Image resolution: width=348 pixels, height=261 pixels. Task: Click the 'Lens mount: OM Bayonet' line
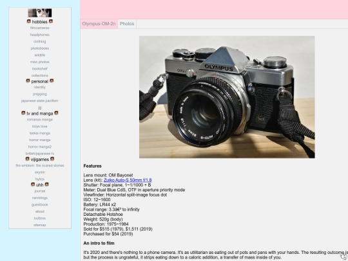tap(108, 175)
